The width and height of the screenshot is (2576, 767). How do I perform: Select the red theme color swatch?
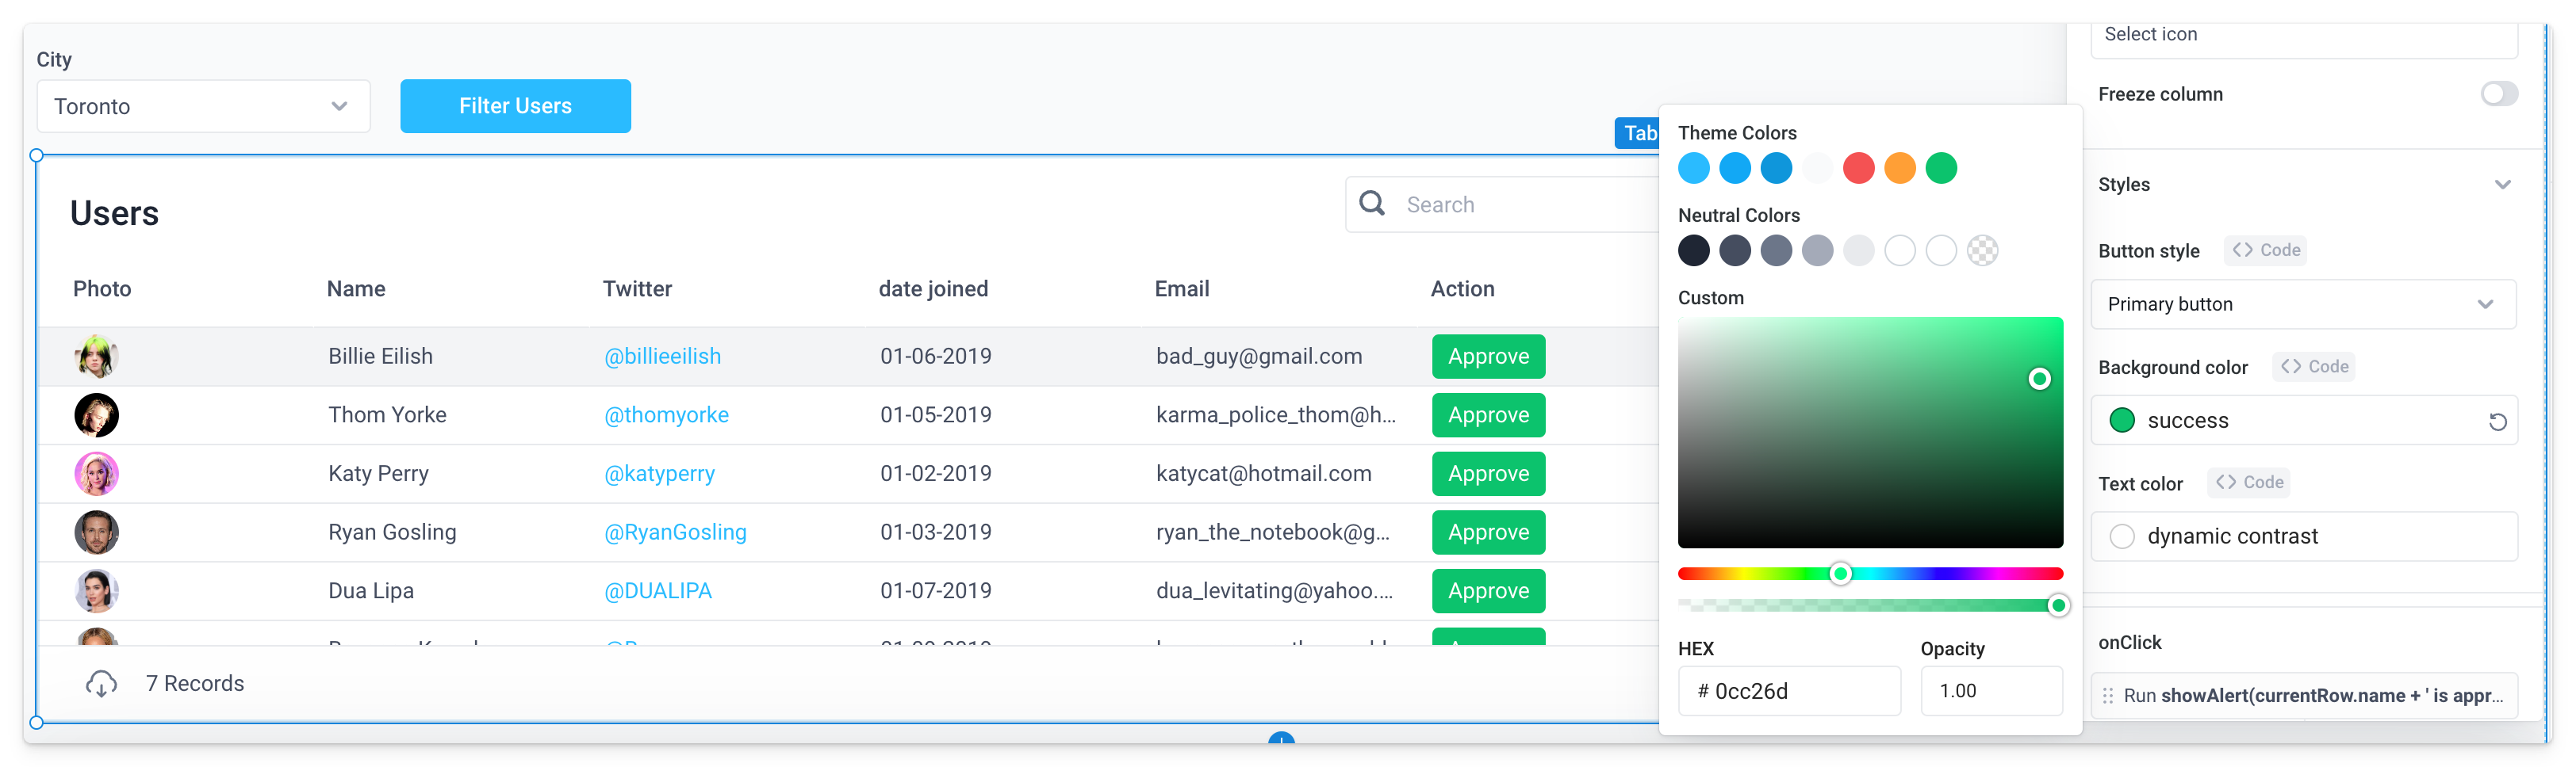pyautogui.click(x=1858, y=168)
